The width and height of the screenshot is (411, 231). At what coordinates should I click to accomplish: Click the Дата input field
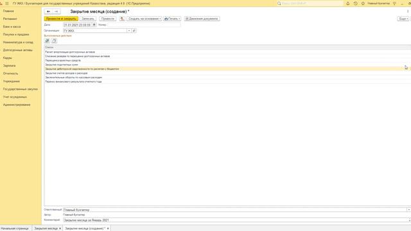[x=78, y=25]
